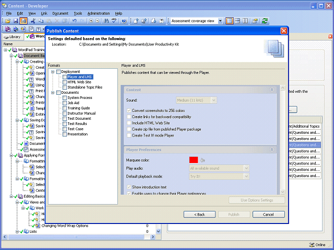This screenshot has width=334, height=250.
Task: Switch to the Library tab
Action: (x=13, y=37)
